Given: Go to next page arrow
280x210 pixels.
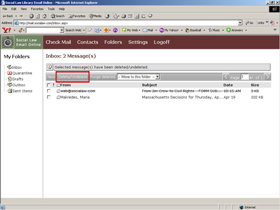Looking at the screenshot, I should (x=268, y=77).
